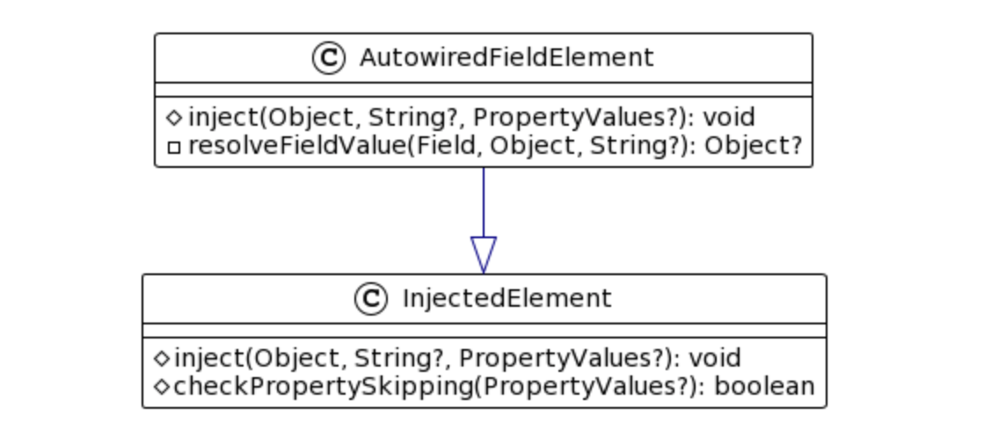The height and width of the screenshot is (436, 1006).
Task: Click the class icon beside InjectedElement
Action: tap(370, 299)
